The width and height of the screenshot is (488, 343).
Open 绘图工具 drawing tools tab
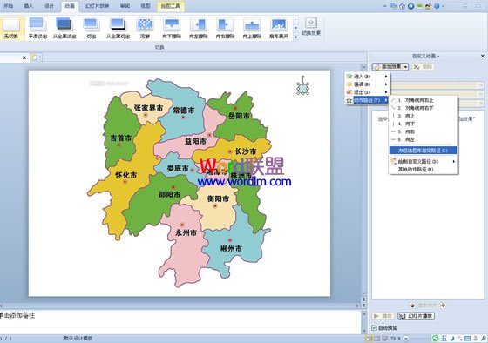point(171,6)
